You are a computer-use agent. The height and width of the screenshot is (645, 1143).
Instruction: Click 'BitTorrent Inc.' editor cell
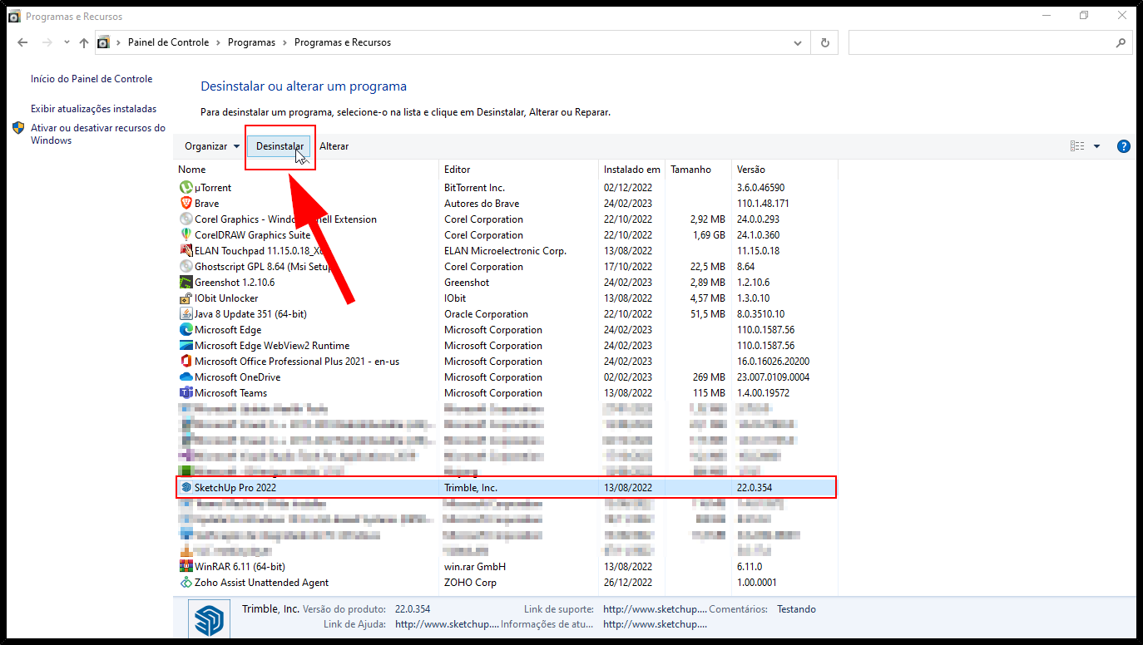pyautogui.click(x=474, y=188)
